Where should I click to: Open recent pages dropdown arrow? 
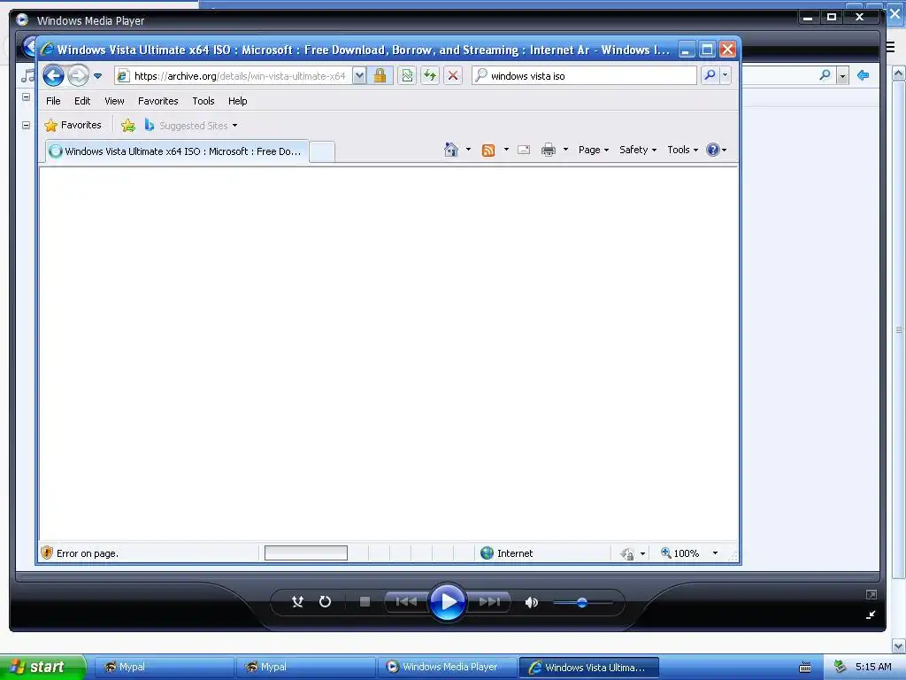(97, 76)
